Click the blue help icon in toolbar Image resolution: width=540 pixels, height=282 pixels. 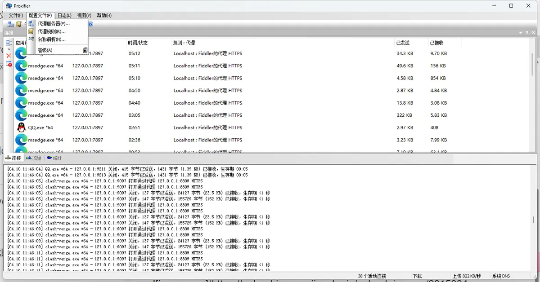click(90, 24)
